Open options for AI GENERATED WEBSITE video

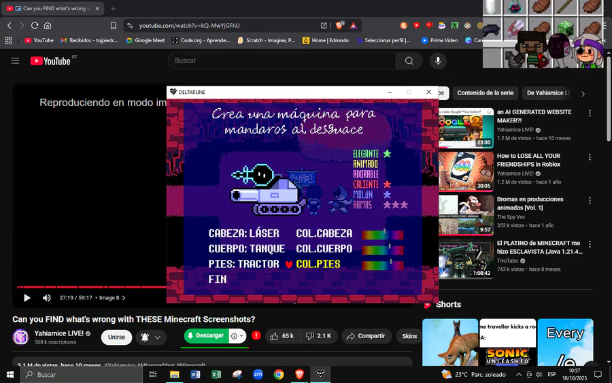pos(590,113)
